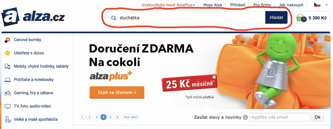This screenshot has width=333, height=129.
Task: Open TV, foto, audio-video category
Action: click(x=32, y=106)
